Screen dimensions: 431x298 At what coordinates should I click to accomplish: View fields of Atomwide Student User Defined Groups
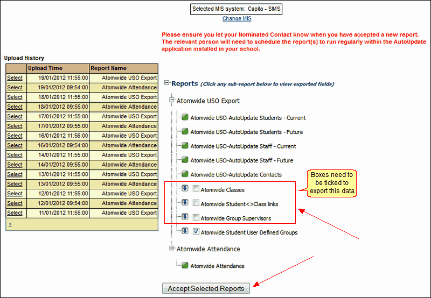pos(249,233)
